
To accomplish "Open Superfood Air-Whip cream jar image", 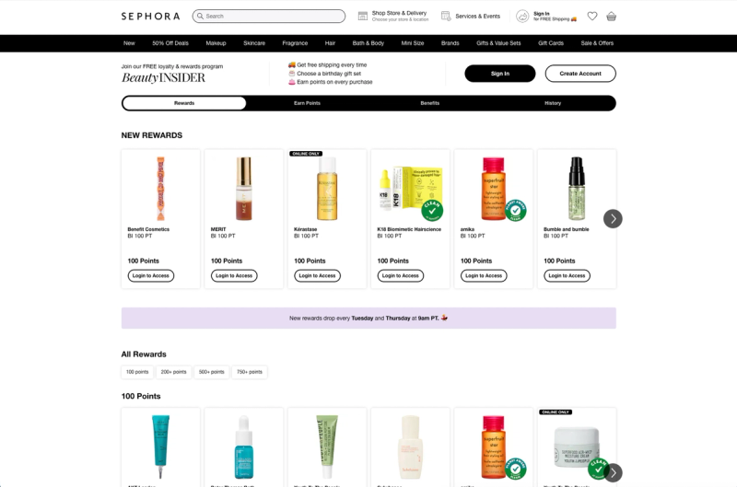I will coord(577,446).
